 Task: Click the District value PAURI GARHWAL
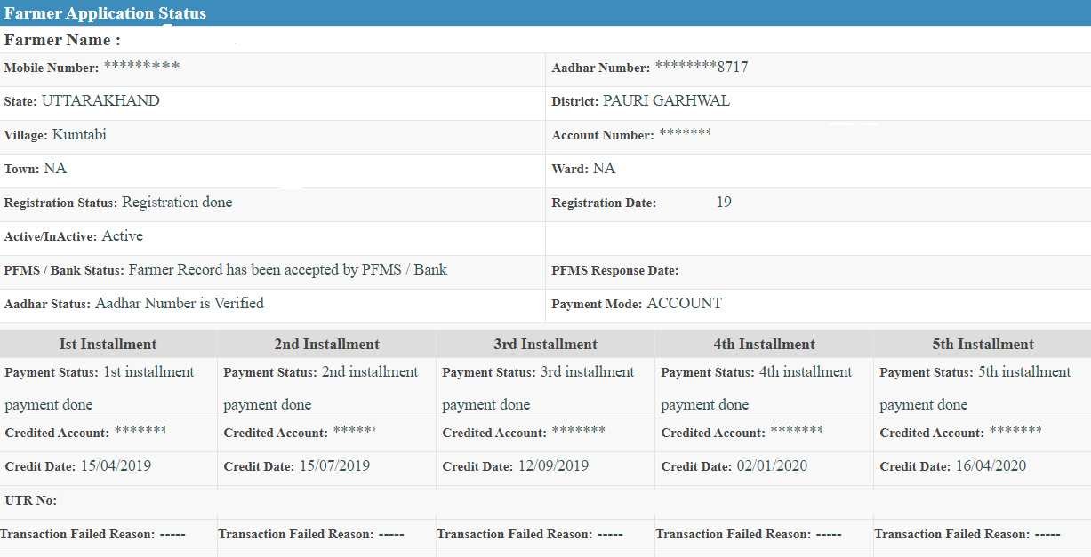tap(666, 101)
